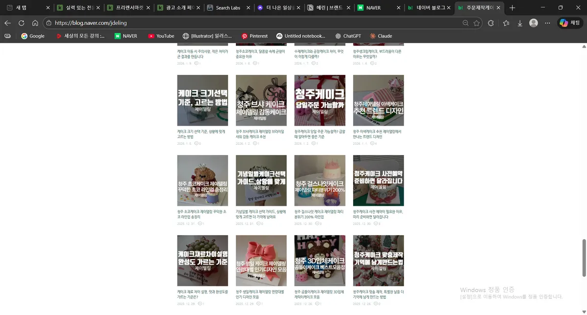Reload the current blog page
Image resolution: width=587 pixels, height=315 pixels.
pyautogui.click(x=21, y=22)
